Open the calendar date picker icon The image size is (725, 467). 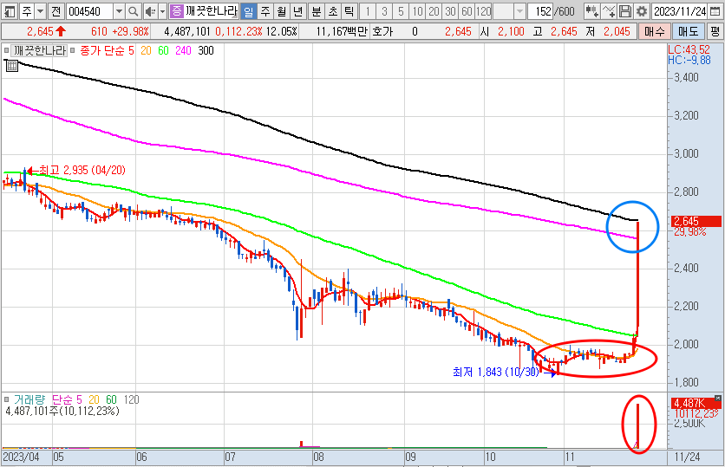coord(715,11)
